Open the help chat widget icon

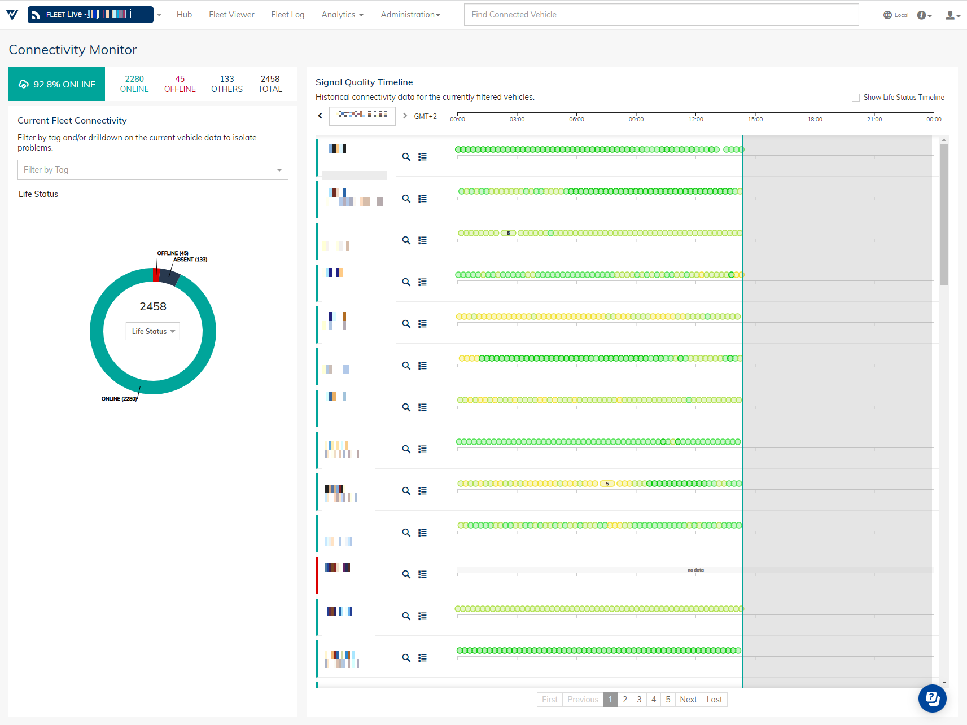[x=933, y=698]
